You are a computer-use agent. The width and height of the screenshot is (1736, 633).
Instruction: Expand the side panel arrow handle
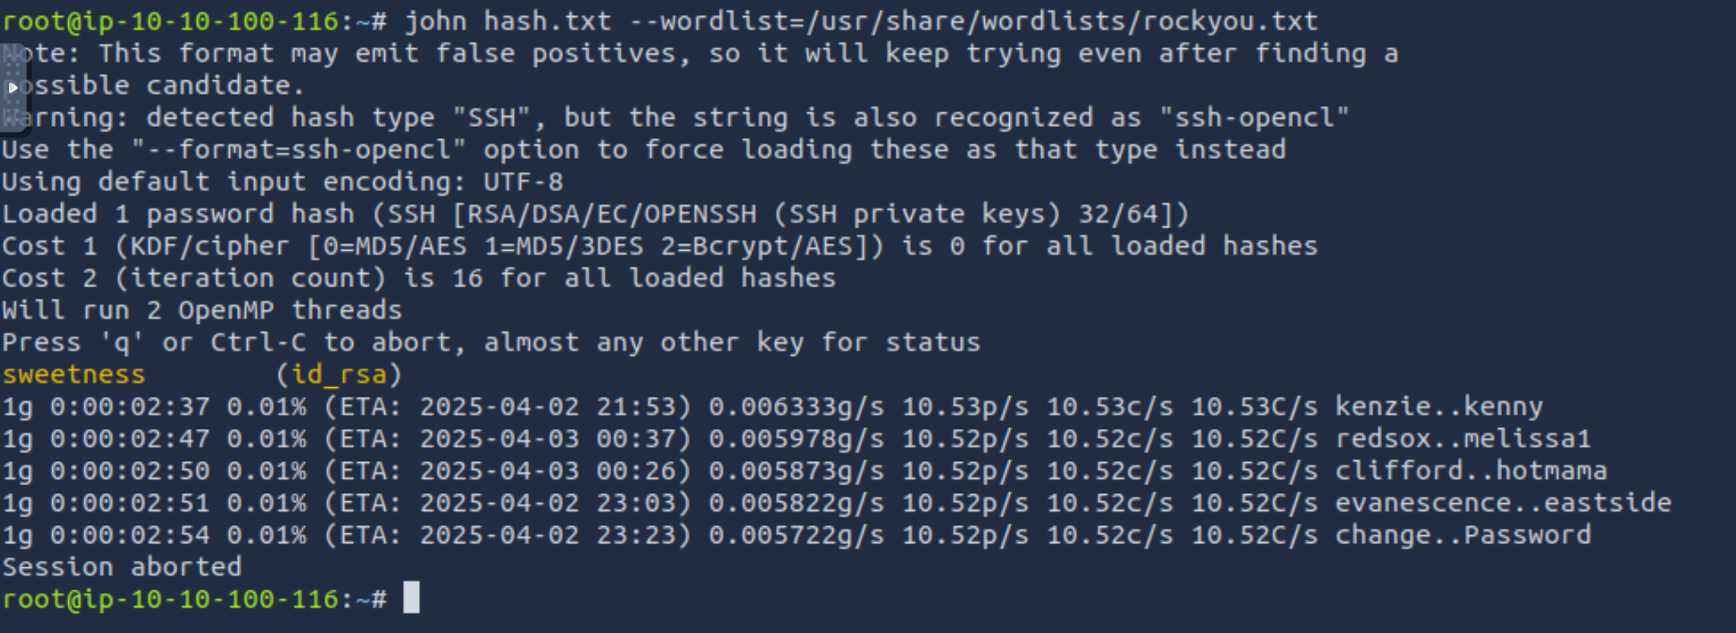pos(12,87)
